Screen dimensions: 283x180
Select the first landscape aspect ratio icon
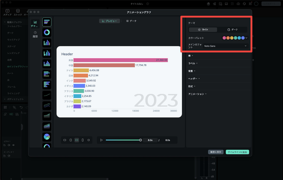(x=65, y=140)
